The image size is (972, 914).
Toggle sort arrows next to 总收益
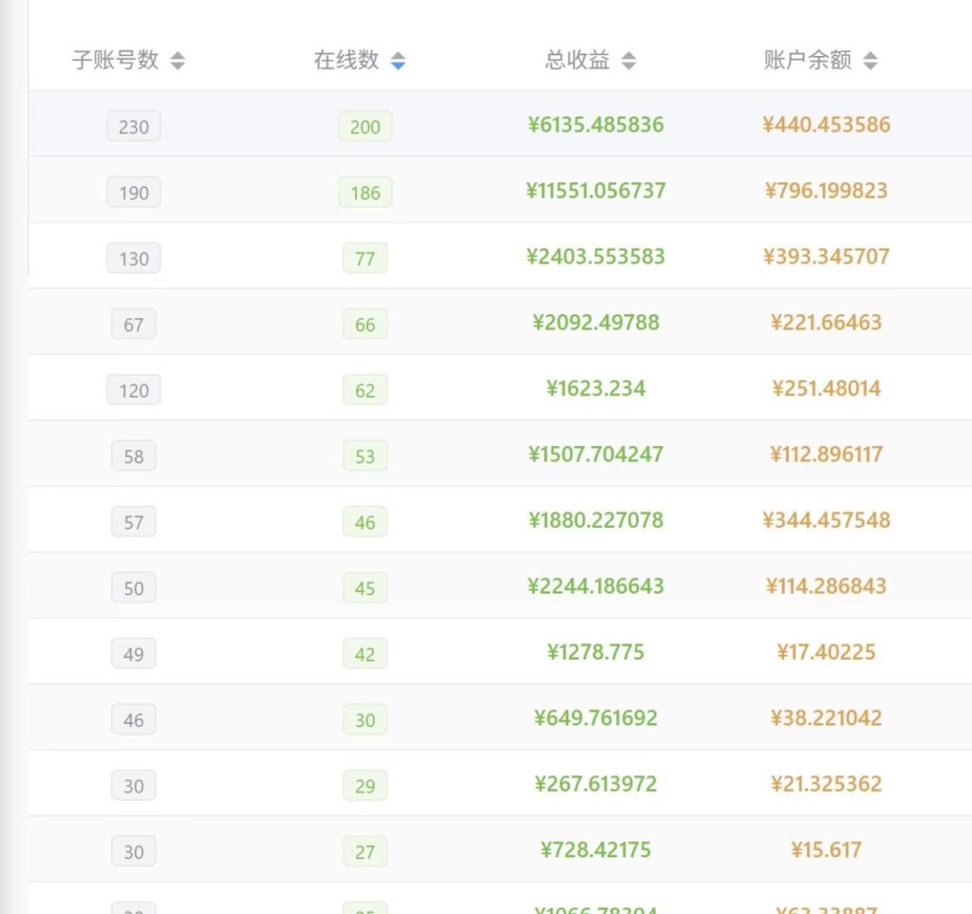click(x=628, y=62)
